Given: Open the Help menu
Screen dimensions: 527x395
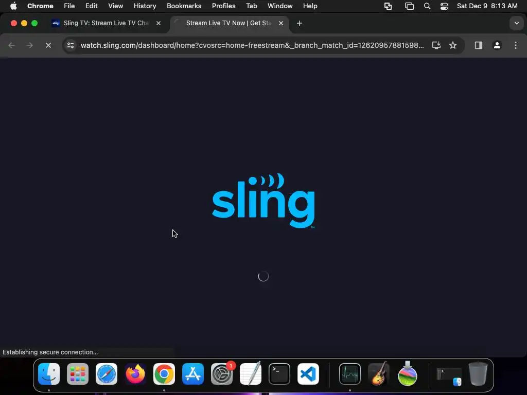Looking at the screenshot, I should click(x=310, y=6).
